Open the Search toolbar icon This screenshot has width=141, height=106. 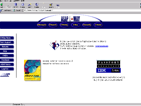(30, 5)
